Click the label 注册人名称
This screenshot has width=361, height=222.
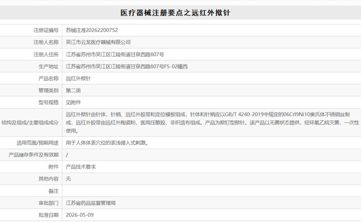click(46, 42)
